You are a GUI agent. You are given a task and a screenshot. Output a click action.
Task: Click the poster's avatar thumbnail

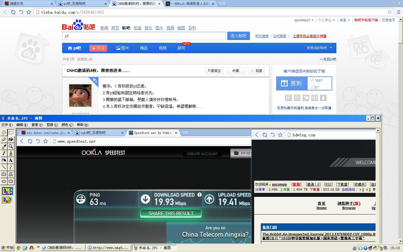click(80, 95)
